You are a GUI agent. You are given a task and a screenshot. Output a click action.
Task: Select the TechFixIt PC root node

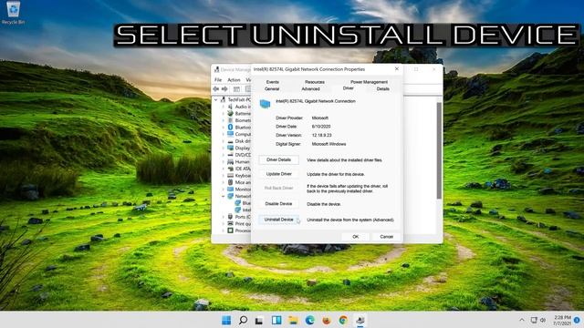click(235, 99)
